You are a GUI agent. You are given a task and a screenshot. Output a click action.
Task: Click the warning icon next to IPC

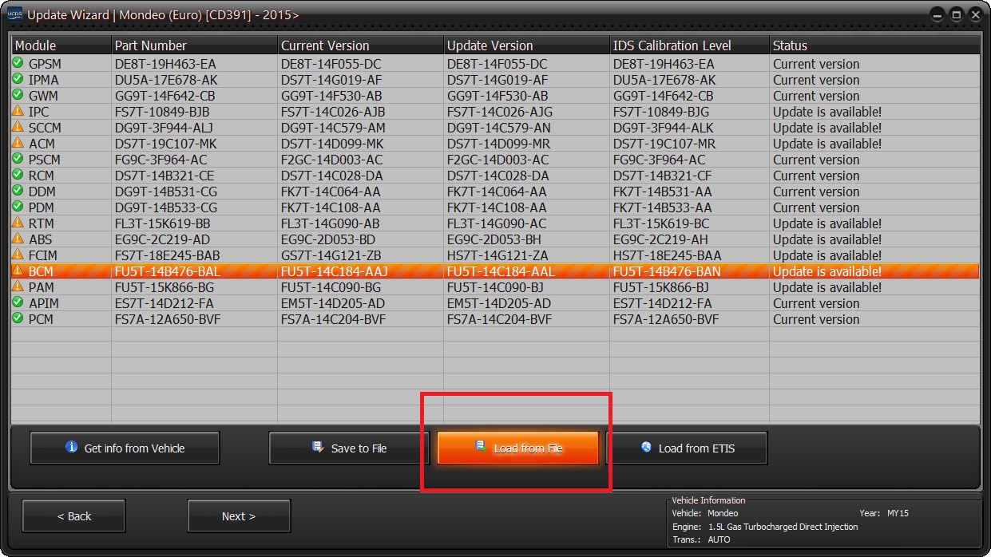18,111
